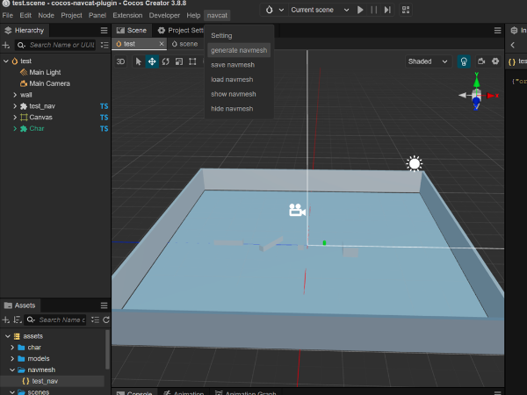Toggle 3D view mode button
This screenshot has height=395, width=527.
click(120, 61)
